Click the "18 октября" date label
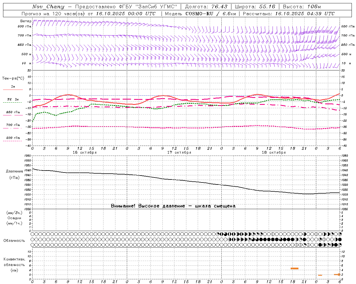 pos(274,153)
